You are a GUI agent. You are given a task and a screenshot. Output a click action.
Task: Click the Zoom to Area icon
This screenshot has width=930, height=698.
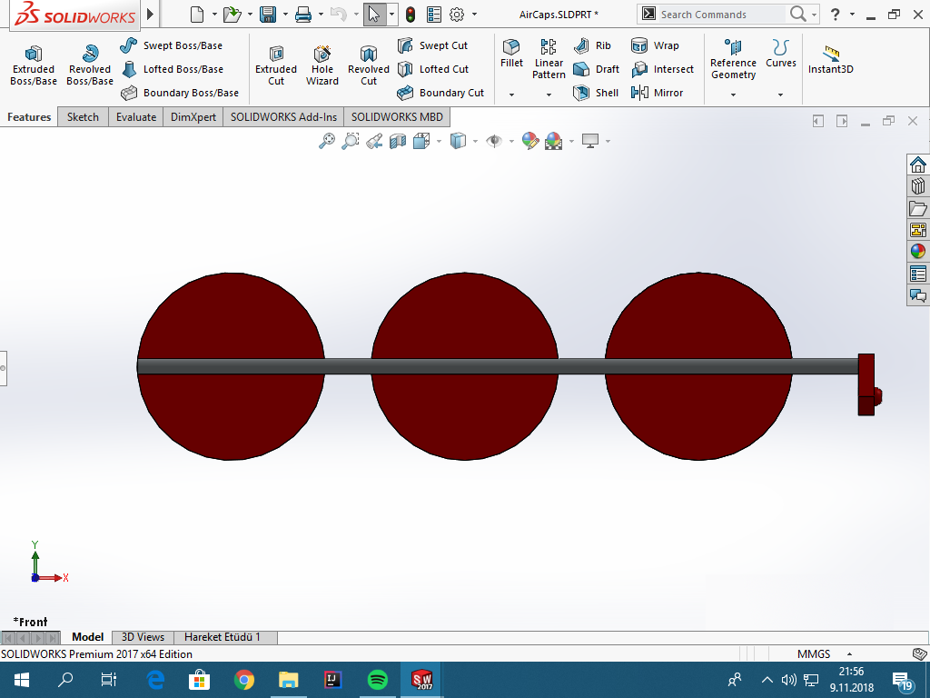coord(350,141)
